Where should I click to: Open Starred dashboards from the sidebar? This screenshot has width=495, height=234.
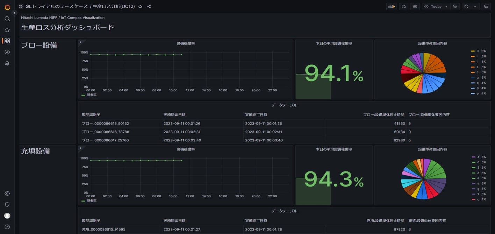click(7, 30)
